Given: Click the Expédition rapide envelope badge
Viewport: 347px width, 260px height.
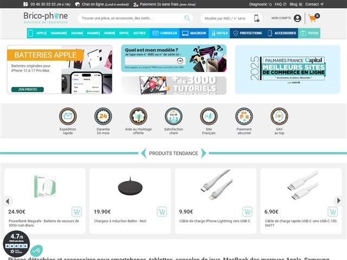Looking at the screenshot, I should [68, 116].
